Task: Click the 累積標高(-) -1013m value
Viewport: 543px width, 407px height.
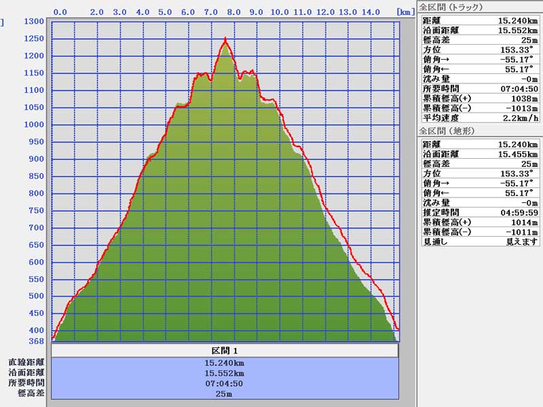Action: pos(523,108)
